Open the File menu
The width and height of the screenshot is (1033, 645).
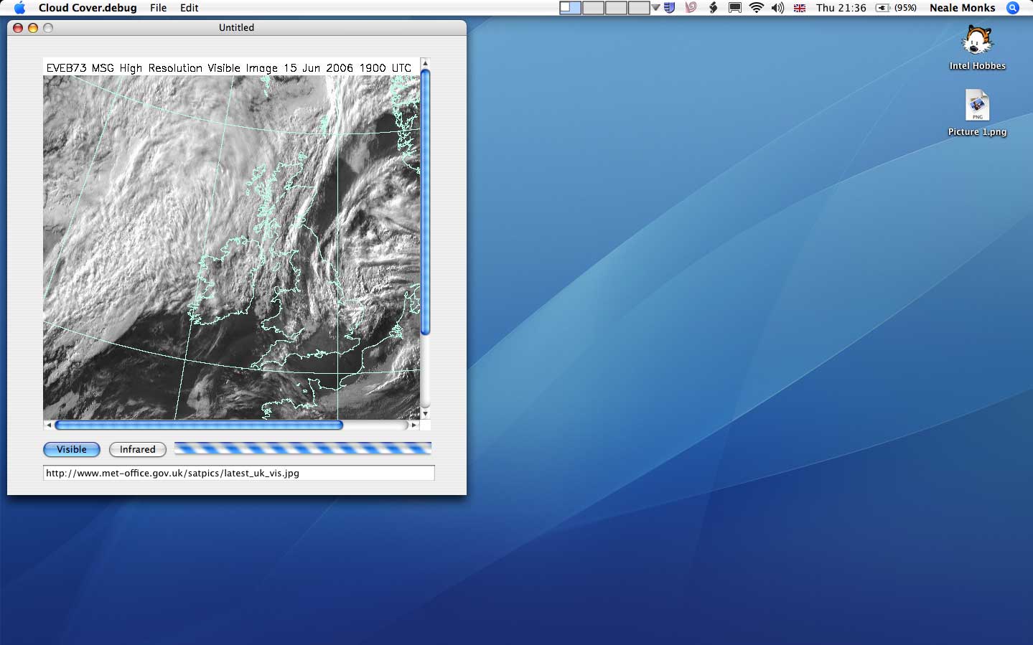coord(158,8)
